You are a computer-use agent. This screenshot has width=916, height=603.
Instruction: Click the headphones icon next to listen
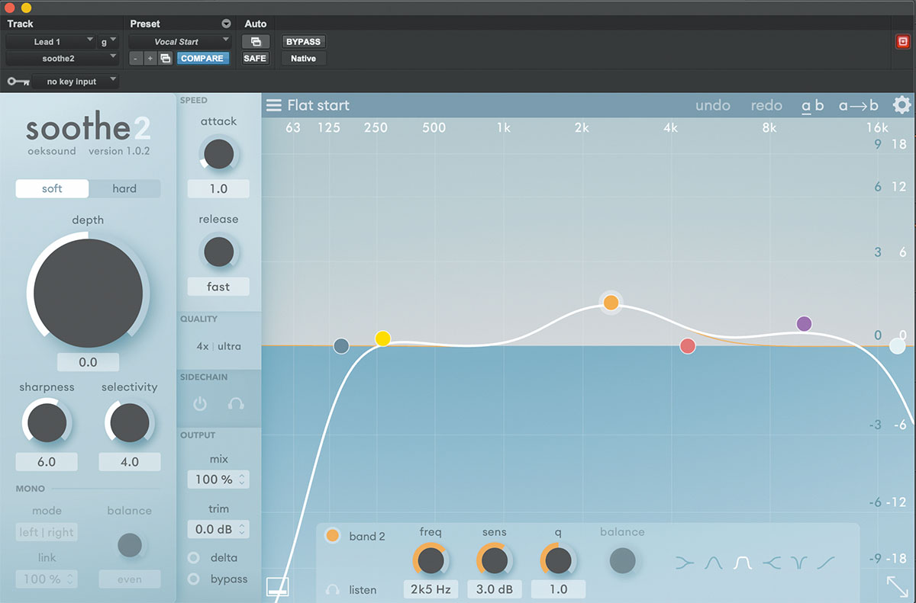pos(332,589)
